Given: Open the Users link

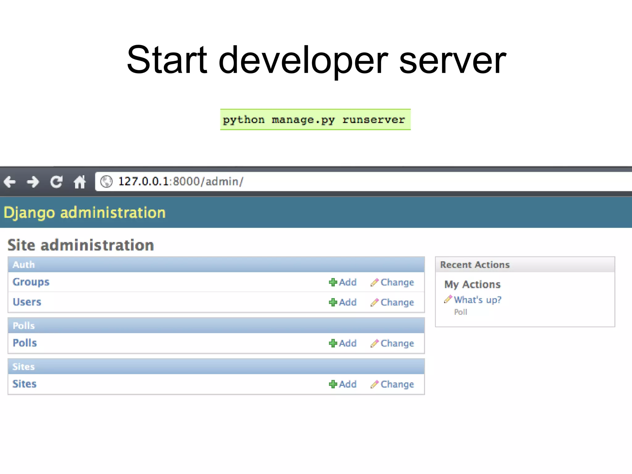Looking at the screenshot, I should [x=27, y=302].
